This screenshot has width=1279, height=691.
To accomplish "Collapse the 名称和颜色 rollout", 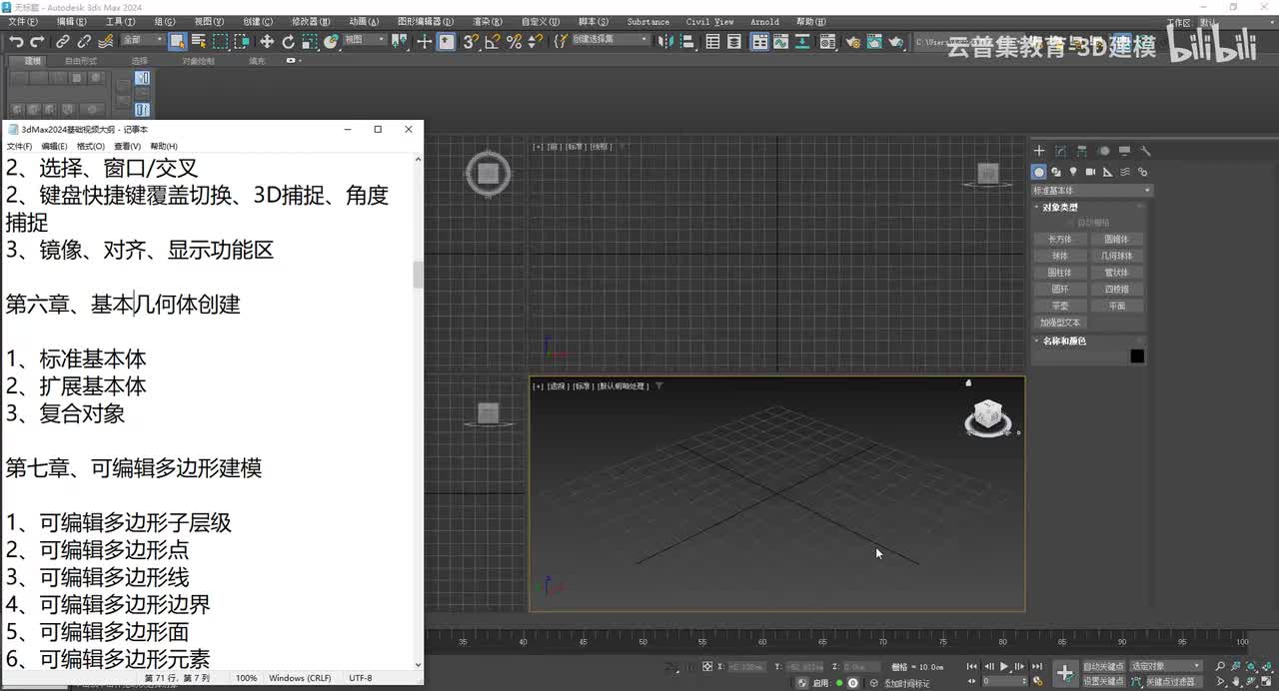I will (x=1063, y=341).
